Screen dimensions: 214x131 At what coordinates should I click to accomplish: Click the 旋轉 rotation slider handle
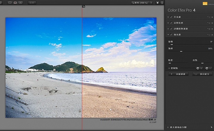172,45
